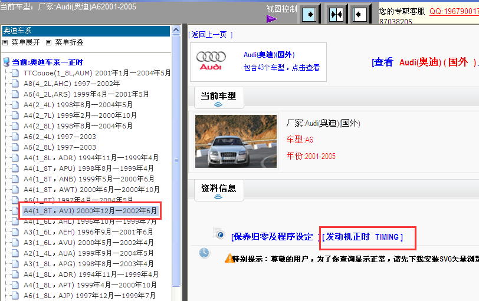The width and height of the screenshot is (479, 301).
Task: Open 发动机正时 TIMING link
Action: point(363,237)
